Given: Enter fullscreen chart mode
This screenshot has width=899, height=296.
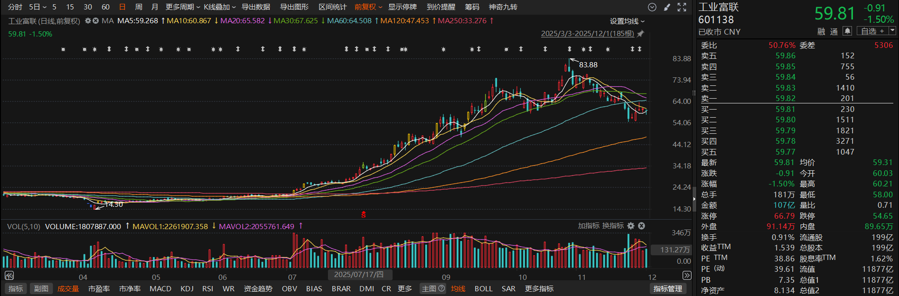Looking at the screenshot, I should (x=682, y=7).
